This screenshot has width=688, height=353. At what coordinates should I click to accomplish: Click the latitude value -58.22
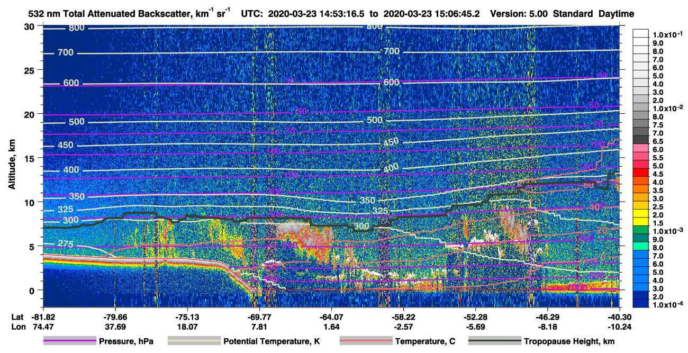403,316
